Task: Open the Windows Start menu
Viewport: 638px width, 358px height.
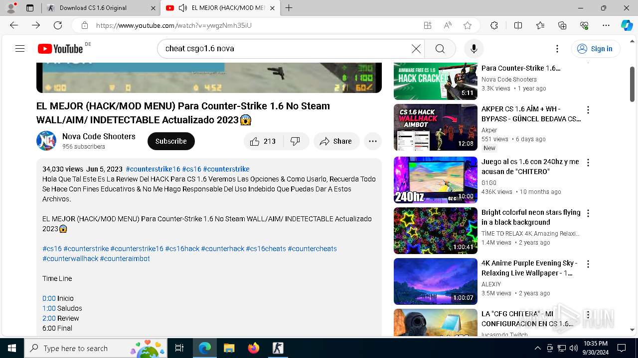Action: tap(12, 348)
